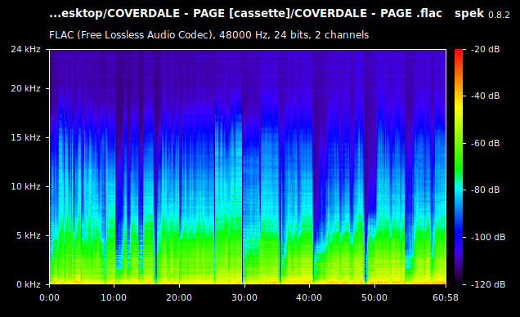The width and height of the screenshot is (520, 317).
Task: Click the -20 dB scale label
Action: coord(485,49)
